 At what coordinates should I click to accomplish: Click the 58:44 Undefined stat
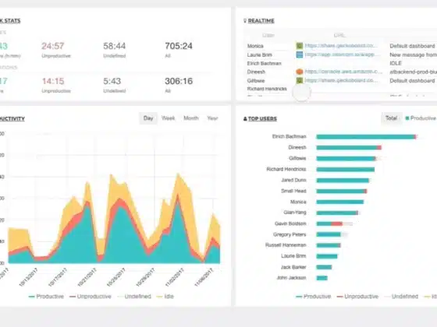[115, 46]
